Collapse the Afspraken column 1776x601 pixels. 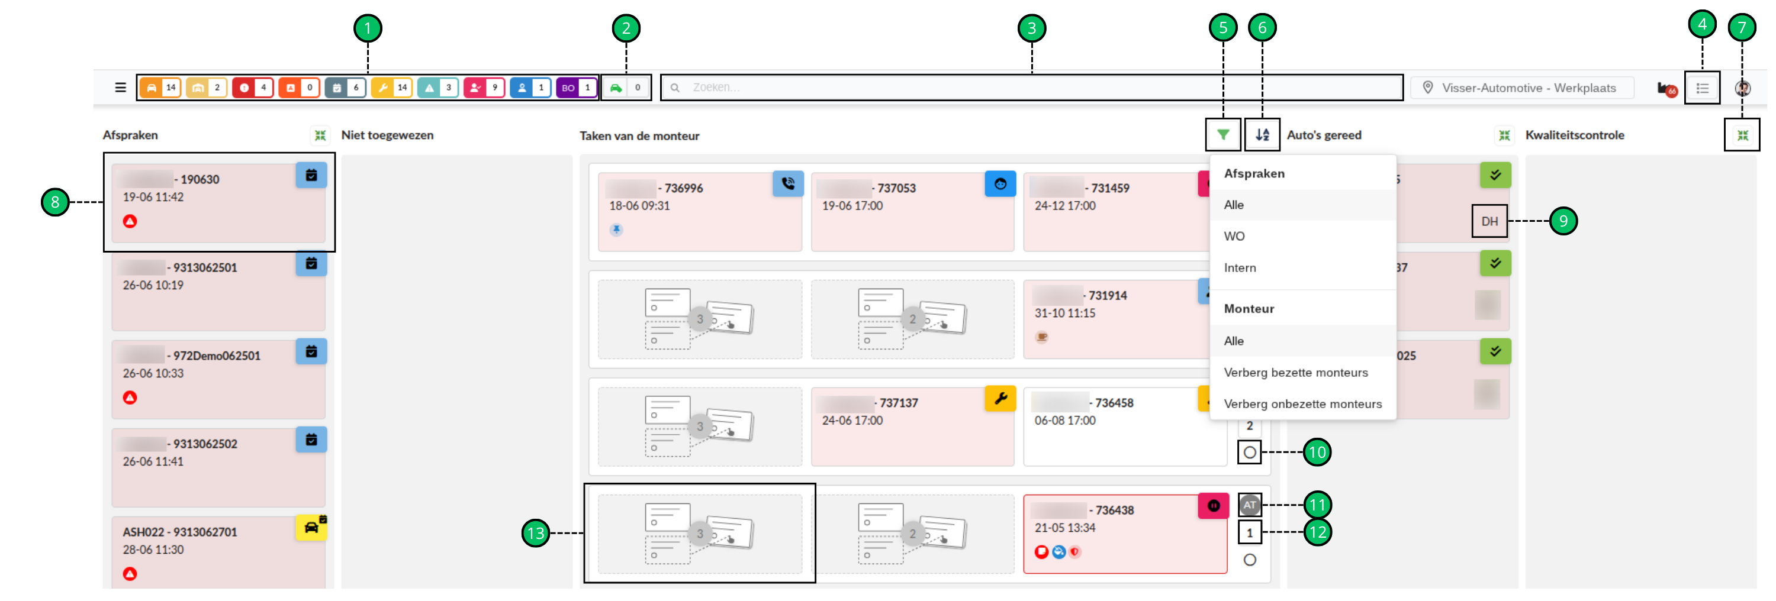320,135
